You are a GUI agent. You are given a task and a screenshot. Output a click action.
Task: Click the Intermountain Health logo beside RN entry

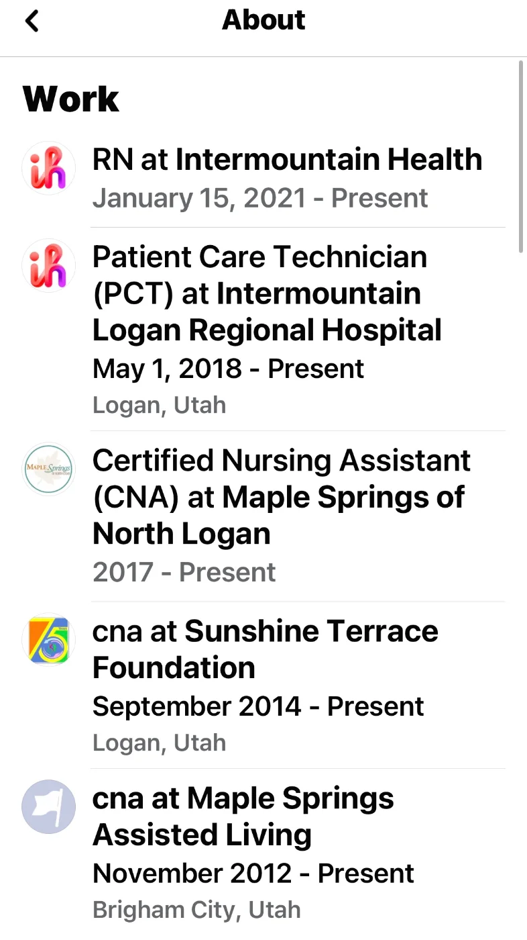(x=48, y=168)
